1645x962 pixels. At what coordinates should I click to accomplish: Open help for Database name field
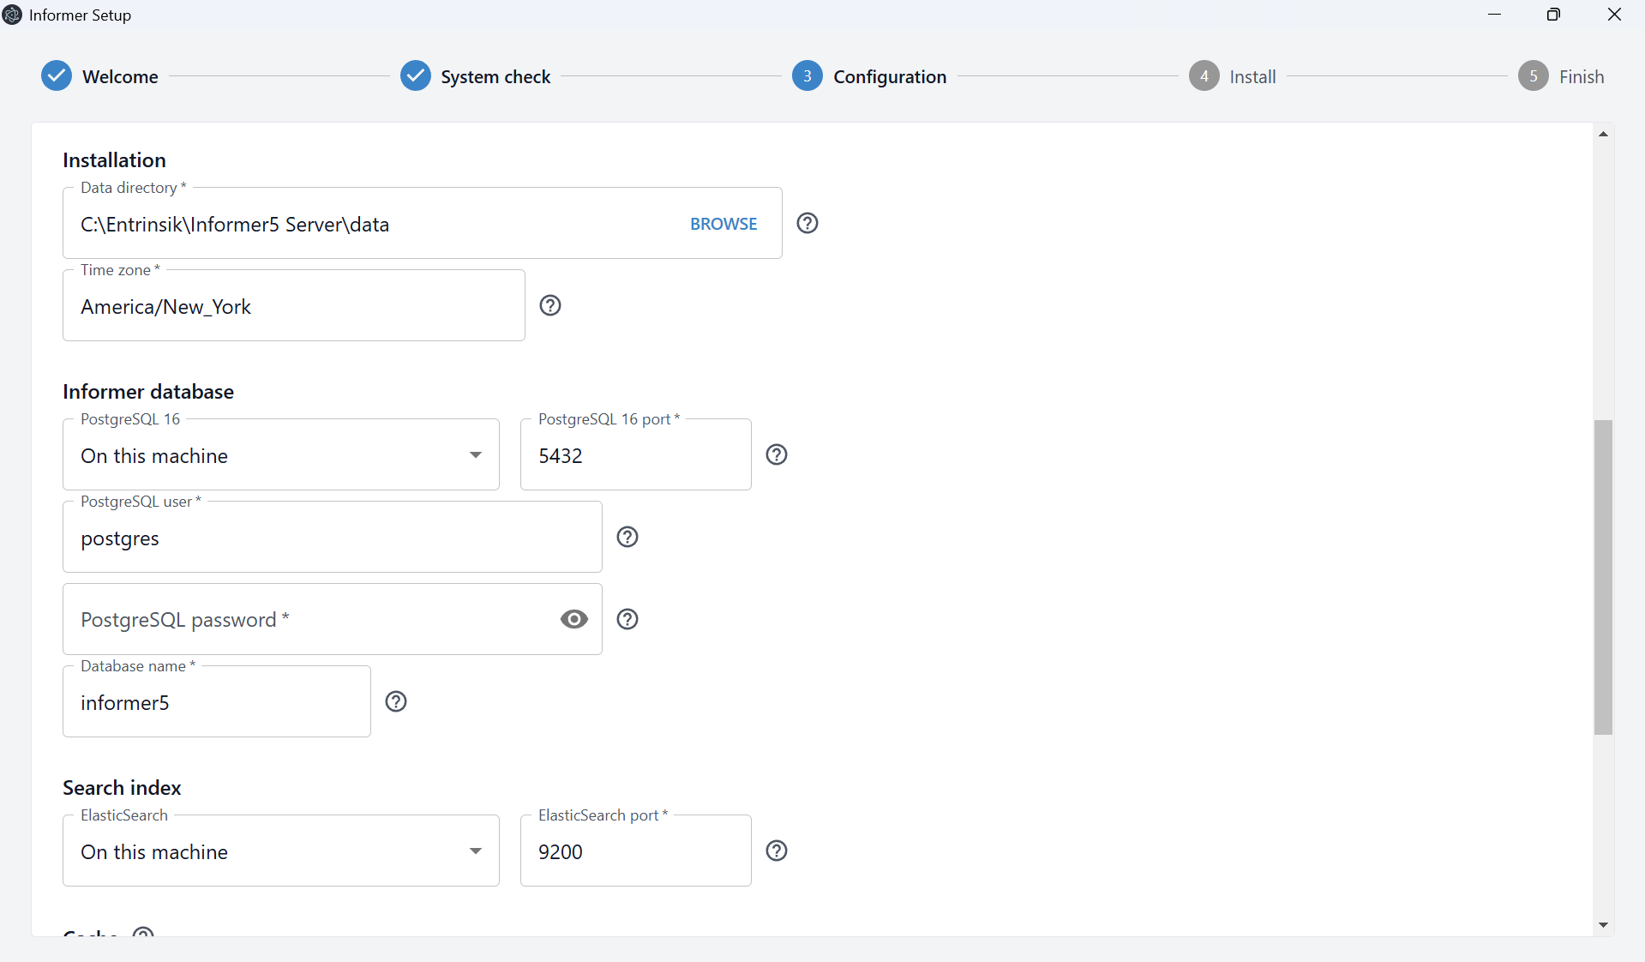[x=395, y=702]
